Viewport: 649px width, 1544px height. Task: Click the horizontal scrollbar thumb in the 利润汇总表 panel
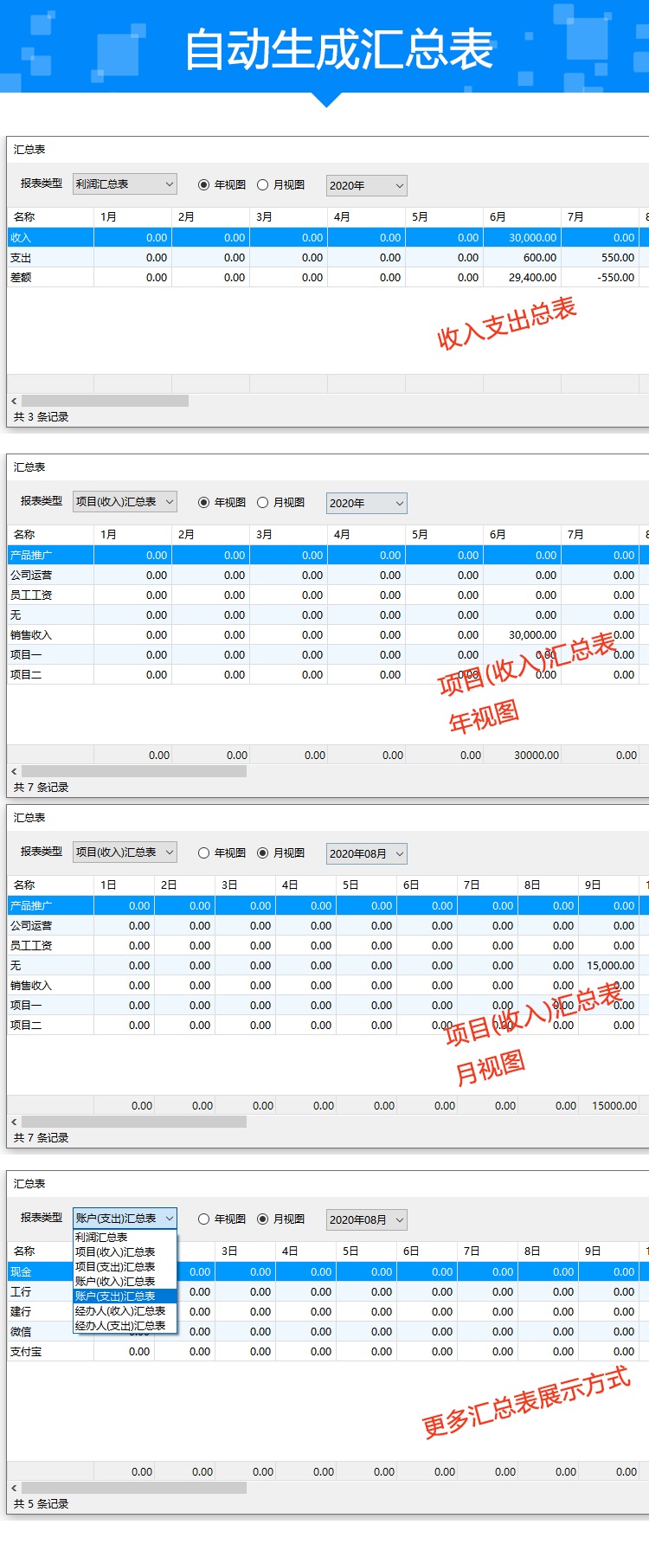point(105,401)
